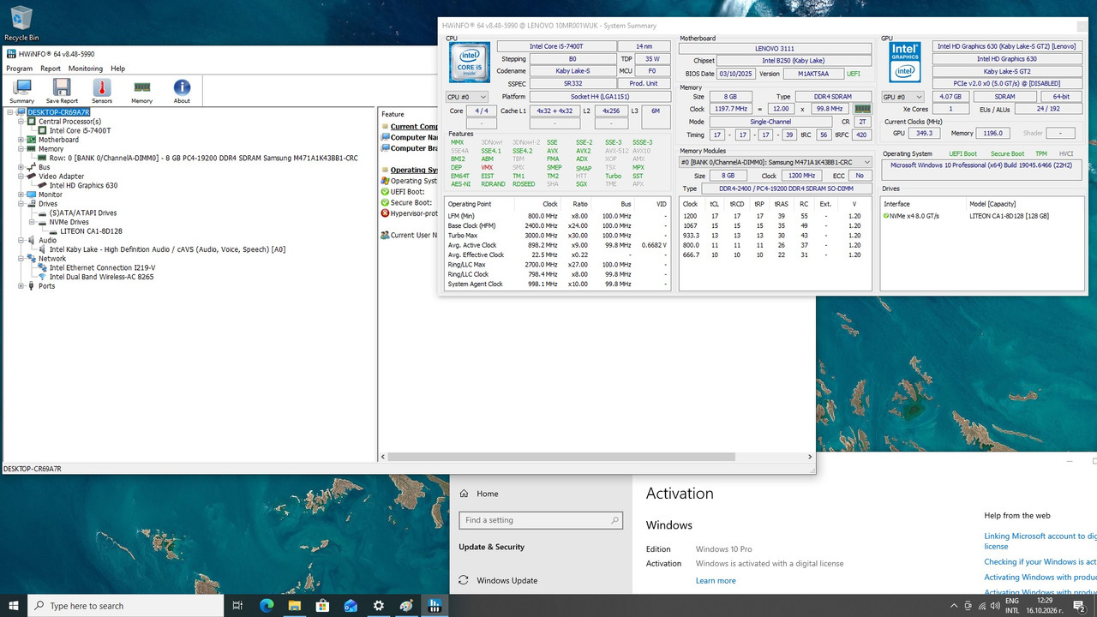1097x617 pixels.
Task: Select the Intel Core i5-7400T tree item
Action: click(x=80, y=130)
